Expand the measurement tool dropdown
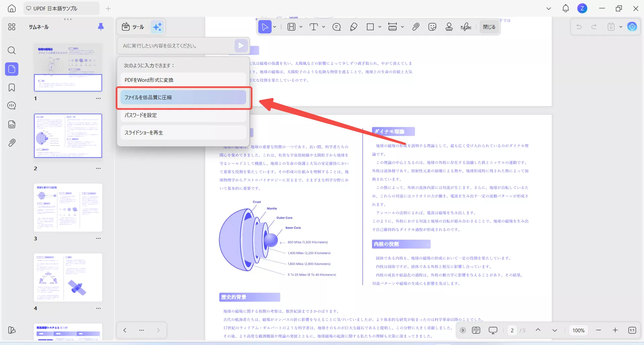 402,27
